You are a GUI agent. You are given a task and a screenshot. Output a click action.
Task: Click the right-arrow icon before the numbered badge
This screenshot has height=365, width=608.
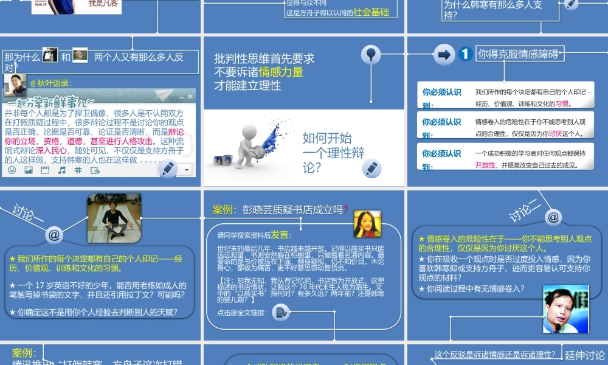(x=444, y=54)
